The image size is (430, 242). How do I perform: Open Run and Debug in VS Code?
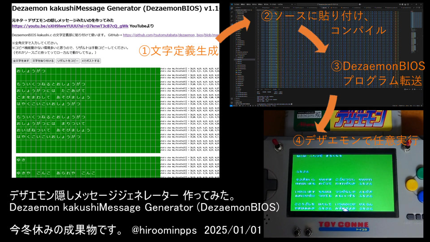232,21
